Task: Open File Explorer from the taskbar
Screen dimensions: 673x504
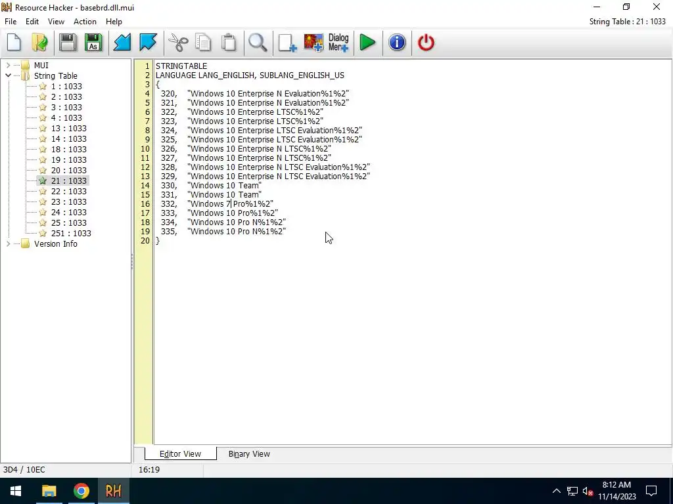Action: 49,491
